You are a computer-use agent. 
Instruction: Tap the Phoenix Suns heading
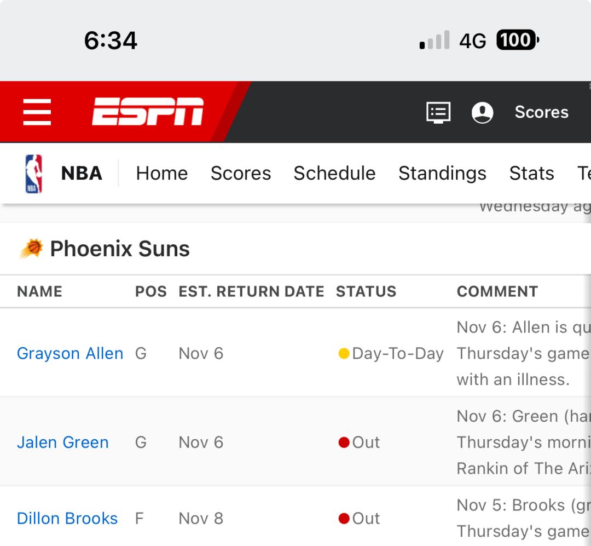120,249
